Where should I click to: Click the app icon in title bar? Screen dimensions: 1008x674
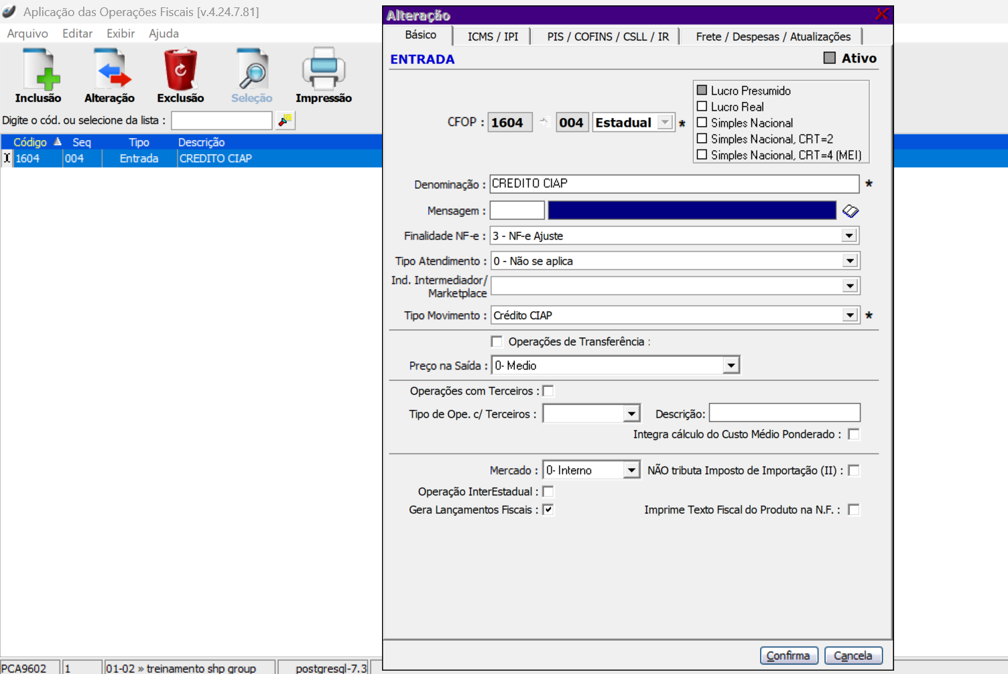(x=9, y=11)
